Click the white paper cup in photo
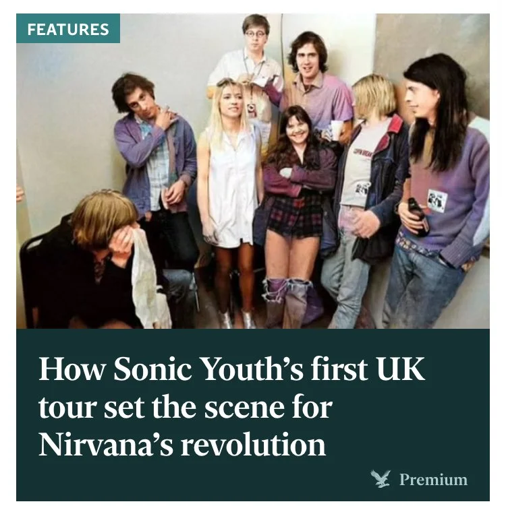 [337, 130]
